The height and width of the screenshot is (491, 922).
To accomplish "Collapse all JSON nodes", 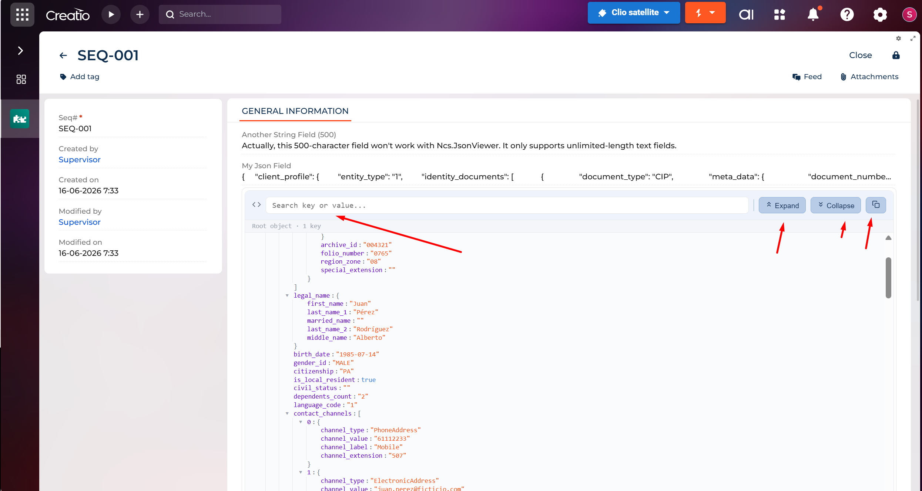I will [x=835, y=205].
